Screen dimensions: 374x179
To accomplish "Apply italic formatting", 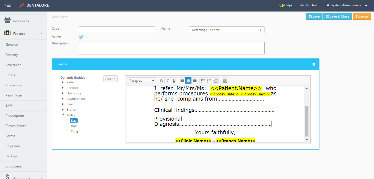I will pos(168,81).
